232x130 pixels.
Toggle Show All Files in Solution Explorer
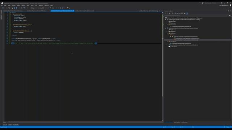coord(182,13)
